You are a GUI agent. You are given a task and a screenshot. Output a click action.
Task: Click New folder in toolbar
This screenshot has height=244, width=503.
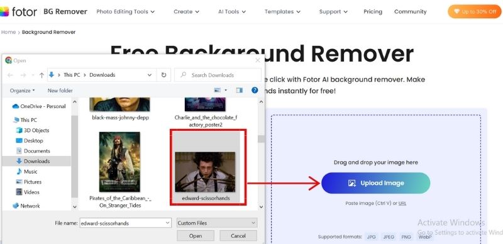pos(60,91)
